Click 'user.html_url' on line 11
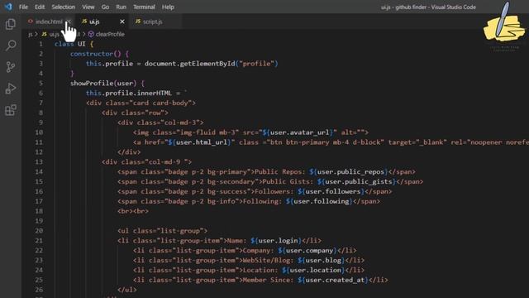529x298 pixels. tap(202, 142)
